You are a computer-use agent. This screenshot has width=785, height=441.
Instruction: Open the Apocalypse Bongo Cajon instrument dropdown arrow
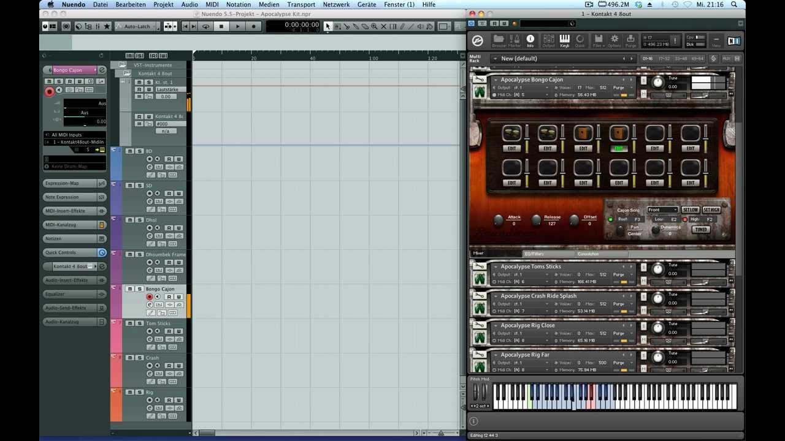[x=496, y=80]
